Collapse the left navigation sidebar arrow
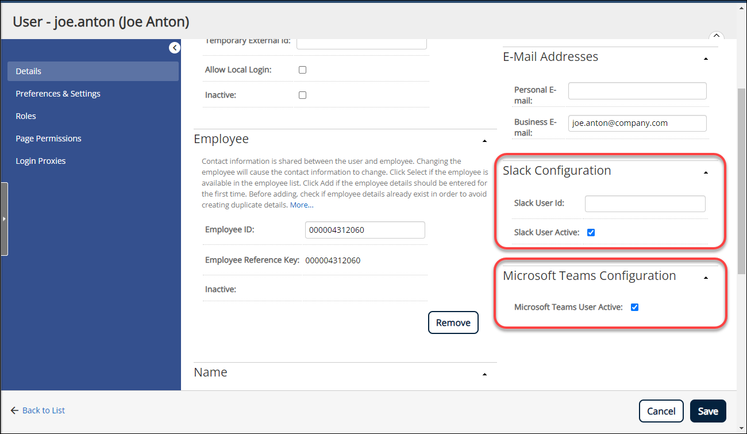Viewport: 747px width, 434px height. pyautogui.click(x=175, y=48)
